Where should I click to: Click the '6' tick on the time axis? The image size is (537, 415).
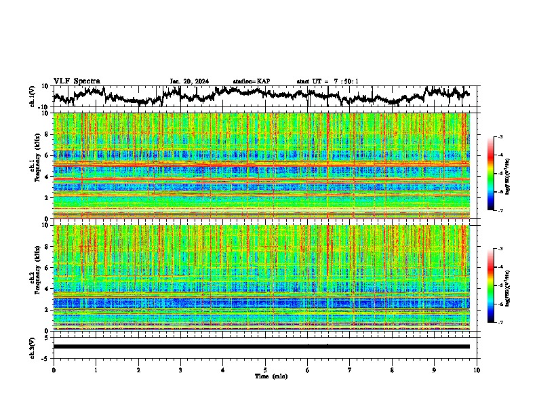tap(308, 370)
